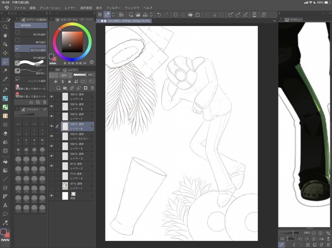Click the lock layer icon
Screen dimensions: 332x248
tap(69, 82)
